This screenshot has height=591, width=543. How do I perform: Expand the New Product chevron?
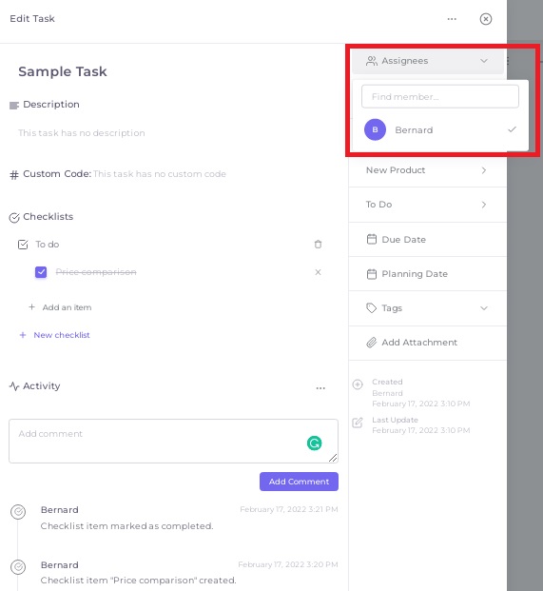[x=484, y=170]
